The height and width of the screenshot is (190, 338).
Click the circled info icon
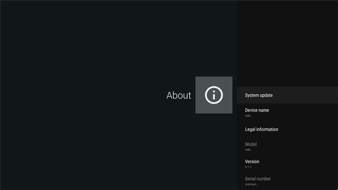point(214,95)
